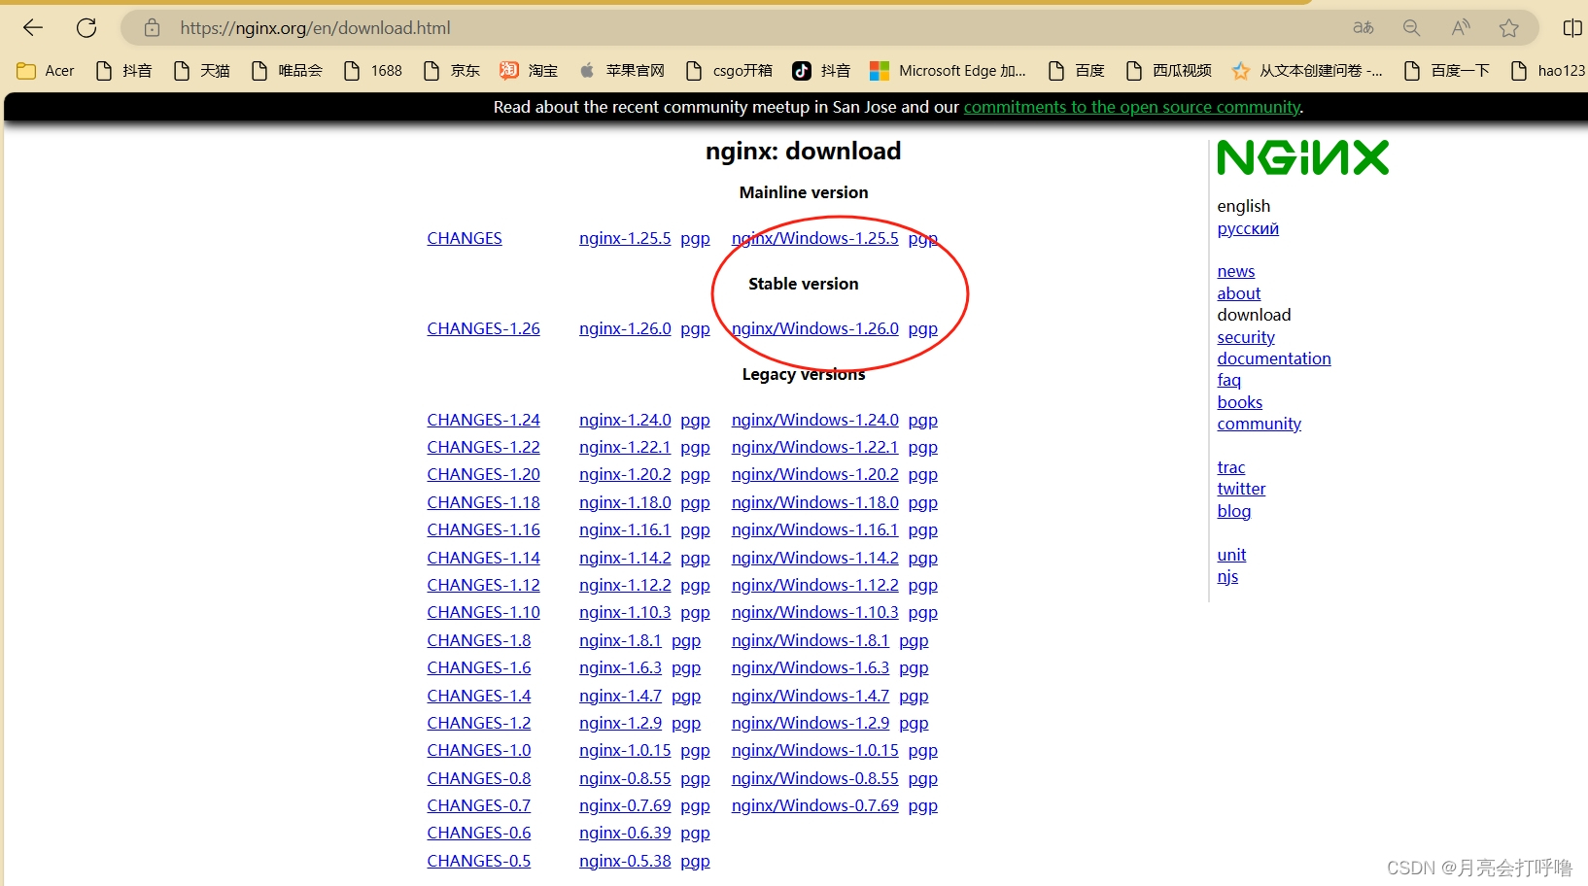Image resolution: width=1588 pixels, height=886 pixels.
Task: Open the community sidebar link
Action: 1259,424
